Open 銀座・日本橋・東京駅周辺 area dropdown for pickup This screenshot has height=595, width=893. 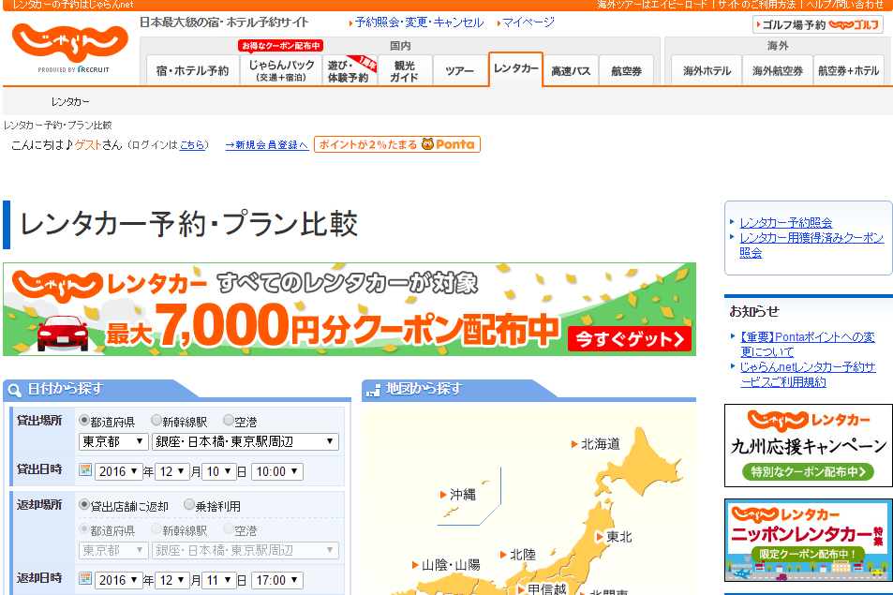point(246,442)
